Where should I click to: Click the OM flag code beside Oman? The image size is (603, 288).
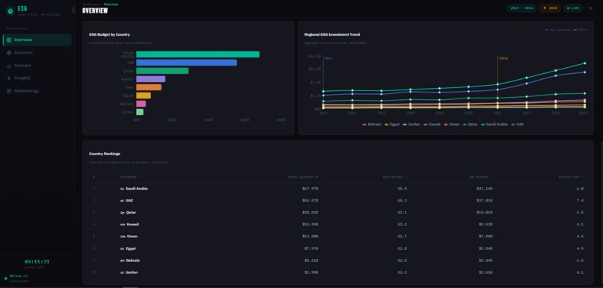(122, 237)
